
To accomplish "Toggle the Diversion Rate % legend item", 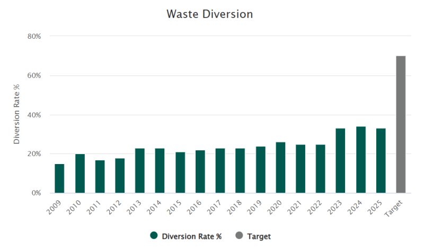I will [x=186, y=236].
